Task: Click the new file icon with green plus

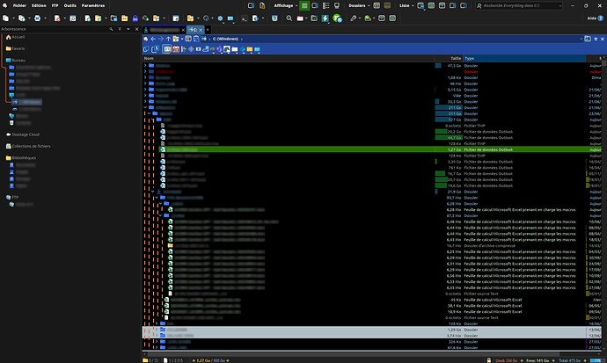Action: pos(87,18)
